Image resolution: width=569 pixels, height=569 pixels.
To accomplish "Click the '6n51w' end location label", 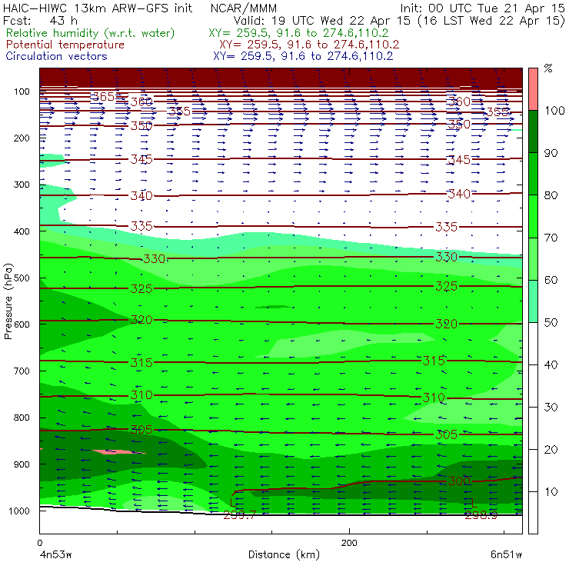I will [507, 555].
